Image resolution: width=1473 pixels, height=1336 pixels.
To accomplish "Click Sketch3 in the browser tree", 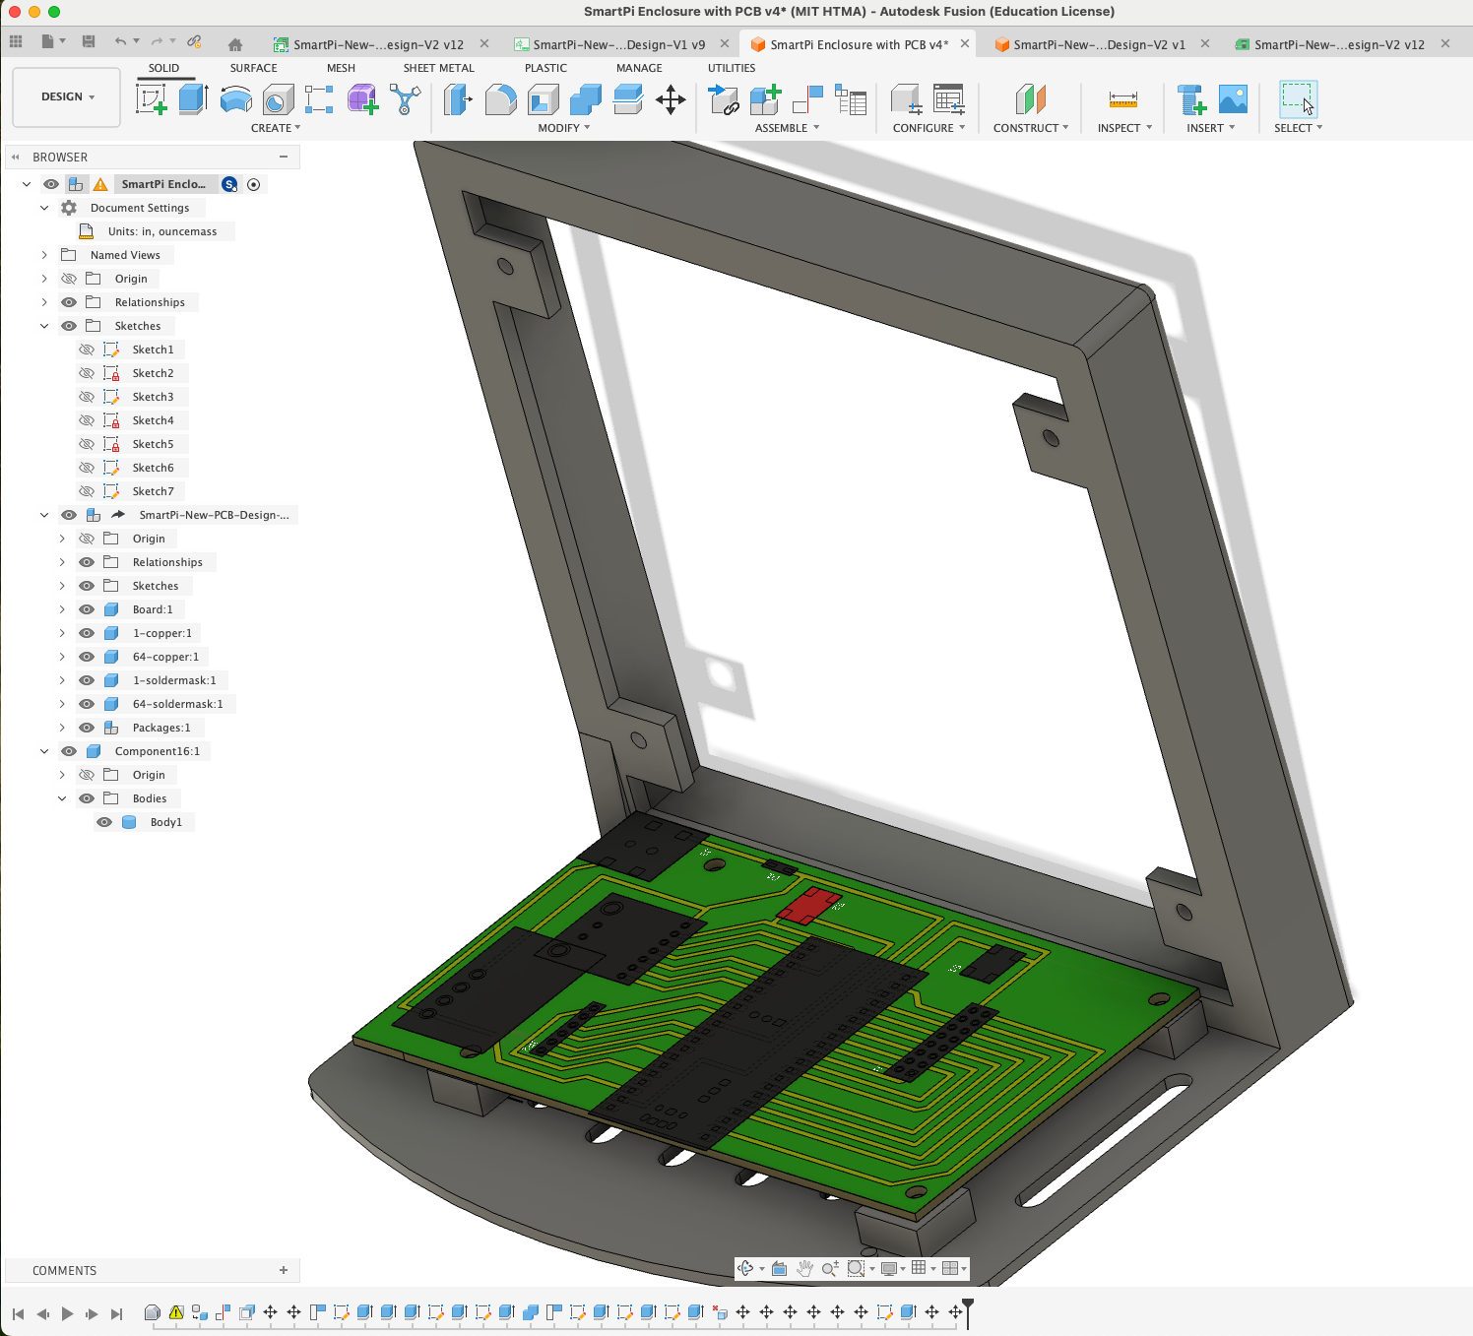I will point(155,396).
